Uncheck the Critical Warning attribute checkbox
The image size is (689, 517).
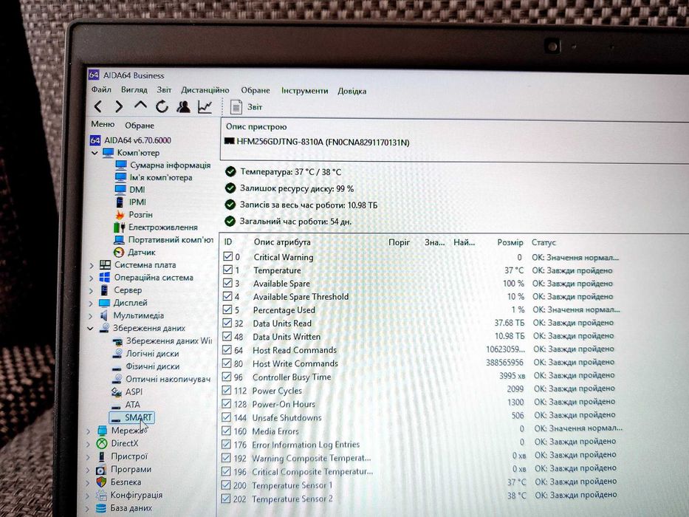pyautogui.click(x=227, y=256)
